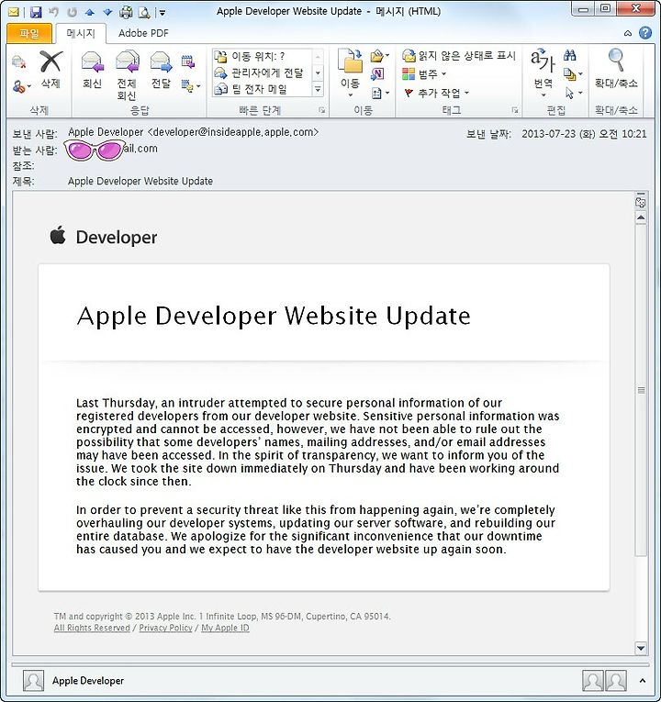661x702 pixels.
Task: Click the ignore conversation icon
Action: tap(18, 61)
